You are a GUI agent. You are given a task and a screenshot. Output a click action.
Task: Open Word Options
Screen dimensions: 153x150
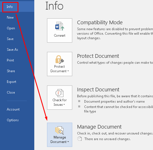pyautogui.click(x=13, y=120)
